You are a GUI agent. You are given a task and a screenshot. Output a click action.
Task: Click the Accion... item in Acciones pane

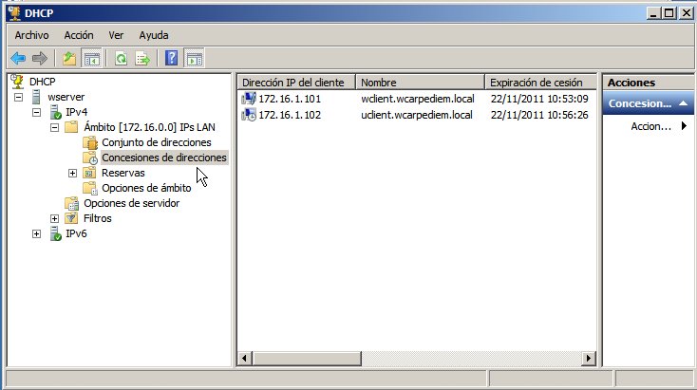click(x=650, y=126)
